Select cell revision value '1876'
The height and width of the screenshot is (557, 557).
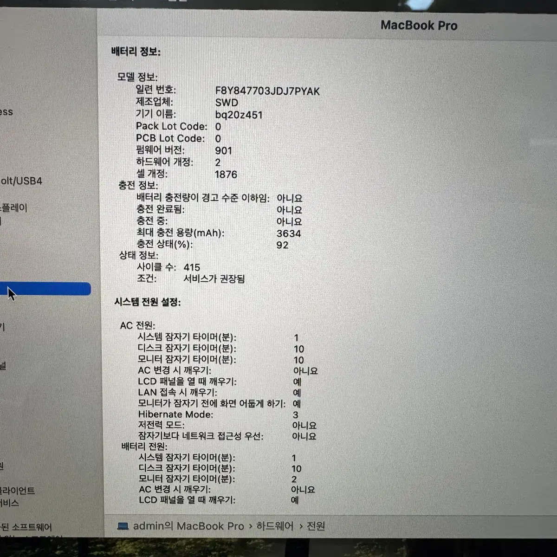(226, 175)
